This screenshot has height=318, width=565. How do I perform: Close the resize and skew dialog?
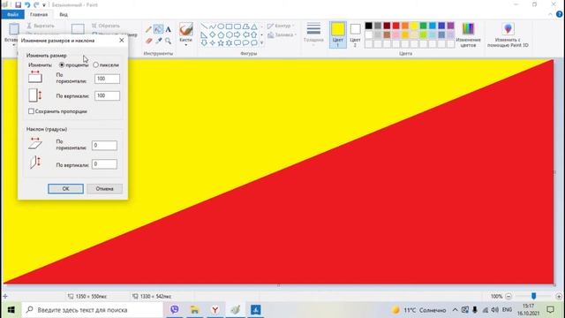pos(122,41)
